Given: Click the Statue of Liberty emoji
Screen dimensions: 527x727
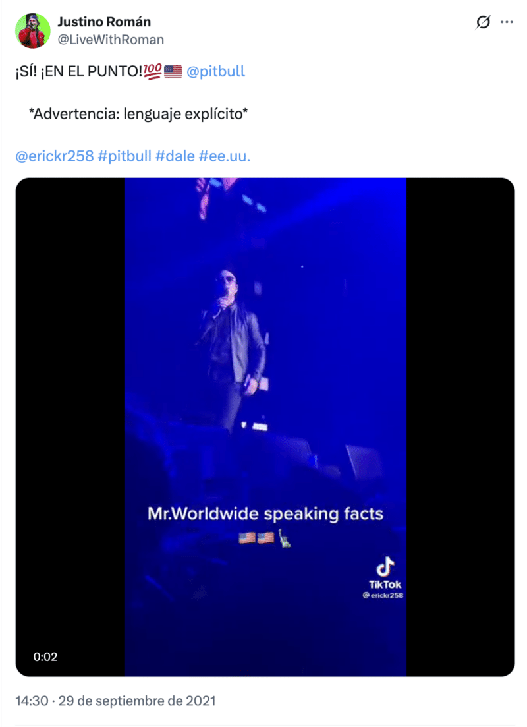Looking at the screenshot, I should coord(285,538).
